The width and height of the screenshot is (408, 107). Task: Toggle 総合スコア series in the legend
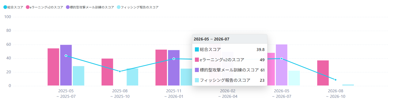[x=13, y=7]
